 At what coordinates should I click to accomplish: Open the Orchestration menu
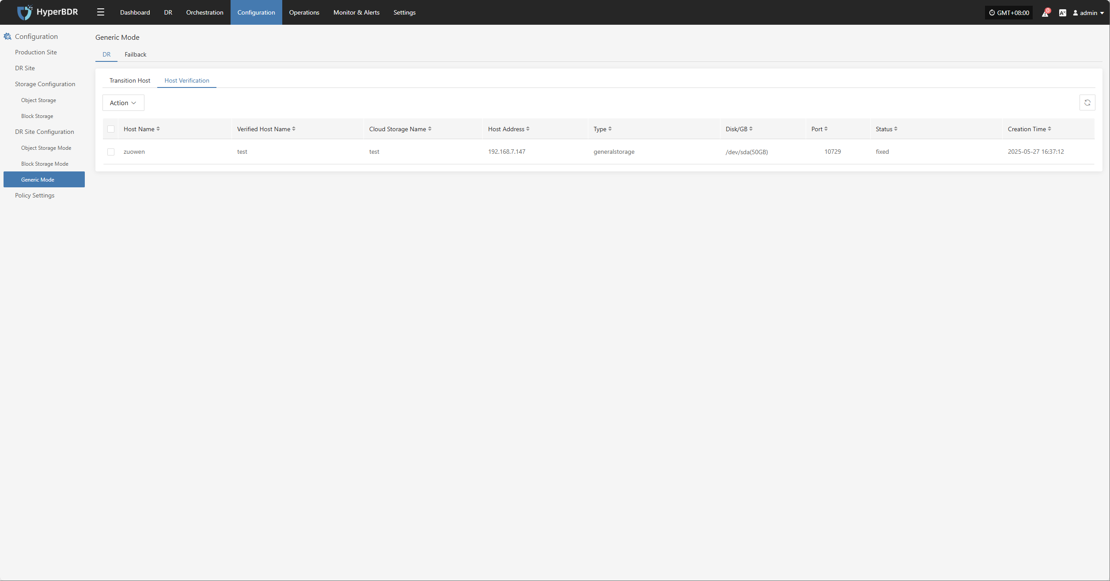[x=205, y=12]
